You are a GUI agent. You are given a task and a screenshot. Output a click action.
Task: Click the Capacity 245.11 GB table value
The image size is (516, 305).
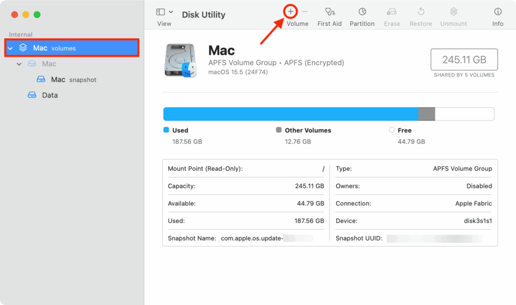click(x=309, y=186)
